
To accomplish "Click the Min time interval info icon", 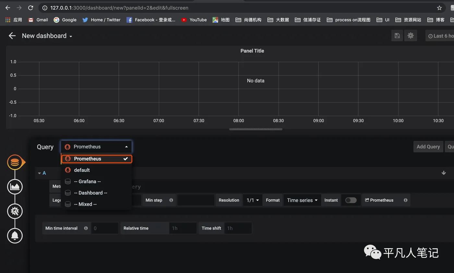I will coord(86,228).
